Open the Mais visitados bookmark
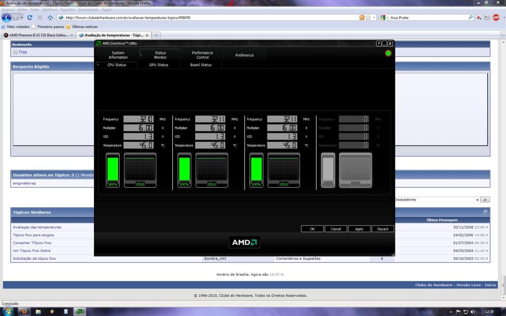506x316 pixels. (15, 27)
